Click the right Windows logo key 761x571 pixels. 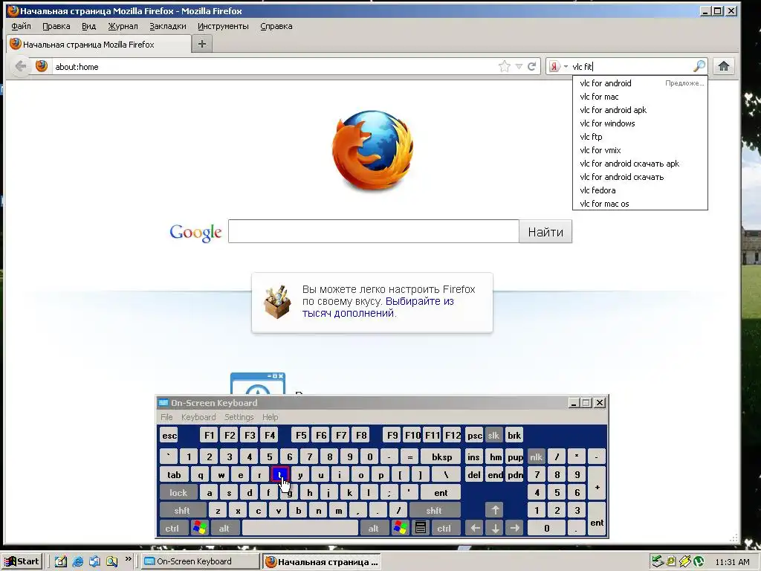(x=401, y=529)
